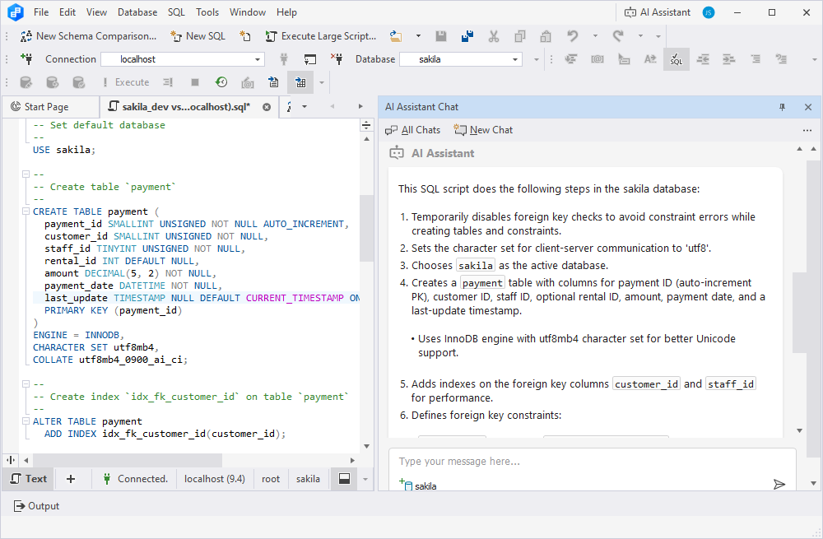Start a New Chat in the AI Assistant

click(x=491, y=129)
